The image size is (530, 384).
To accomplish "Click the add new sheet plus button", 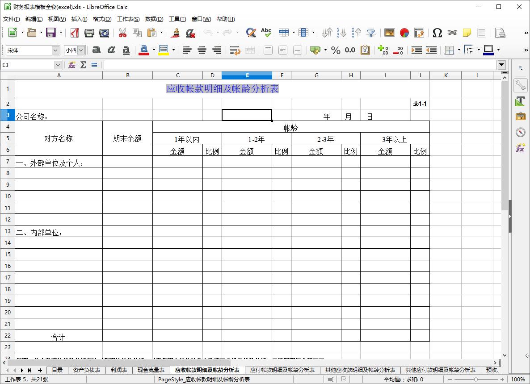I will click(41, 370).
